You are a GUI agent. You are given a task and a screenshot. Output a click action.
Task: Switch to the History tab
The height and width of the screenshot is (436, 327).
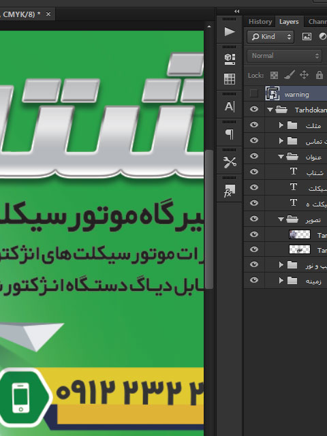point(260,21)
